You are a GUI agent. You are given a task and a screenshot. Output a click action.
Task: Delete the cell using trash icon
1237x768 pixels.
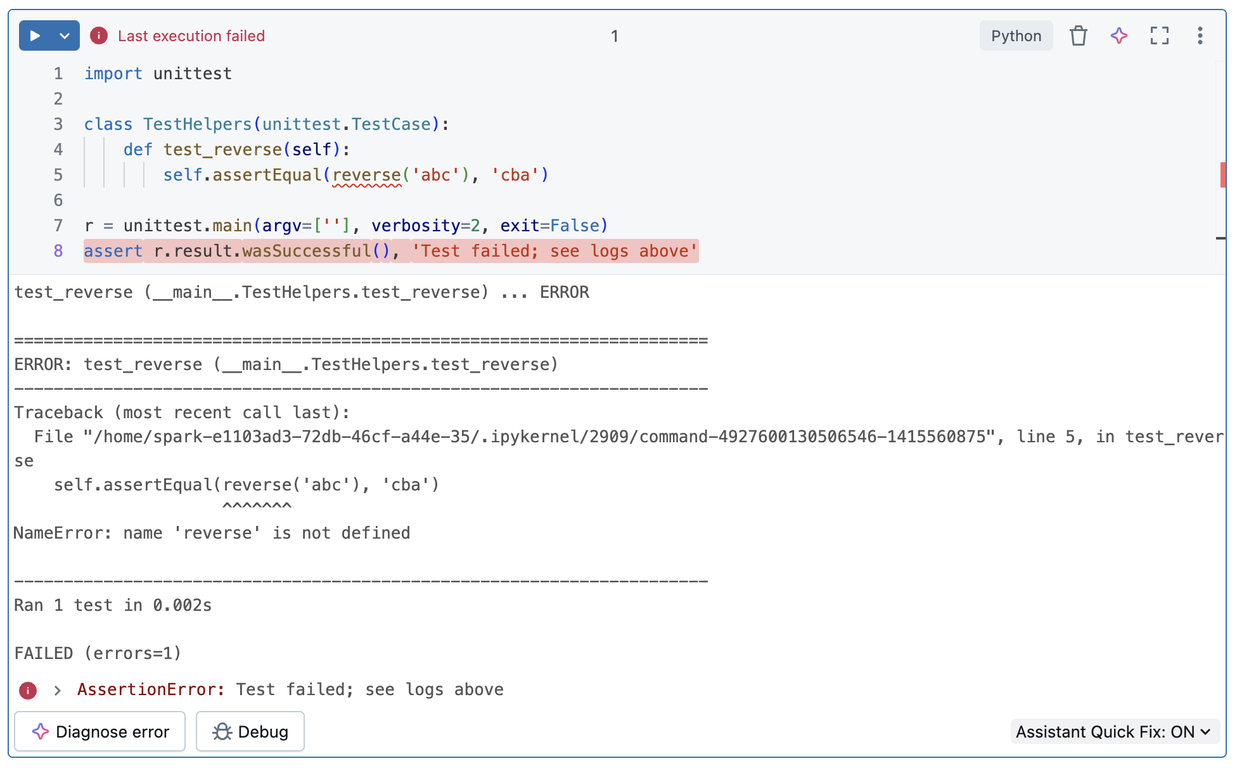[x=1078, y=36]
